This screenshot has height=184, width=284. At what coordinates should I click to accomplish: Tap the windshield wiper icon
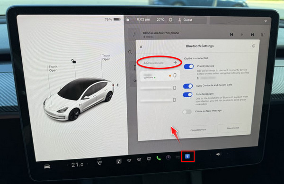pyautogui.click(x=129, y=160)
